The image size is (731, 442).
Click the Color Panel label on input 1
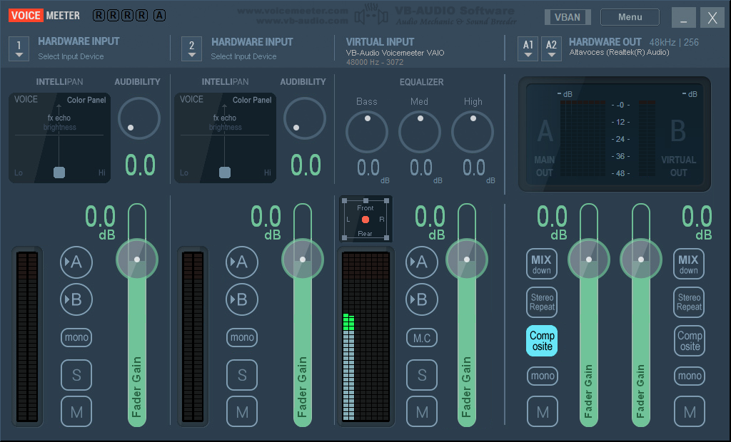[86, 100]
